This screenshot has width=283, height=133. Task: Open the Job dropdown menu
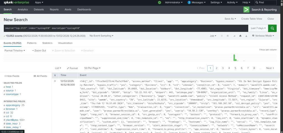(213, 36)
